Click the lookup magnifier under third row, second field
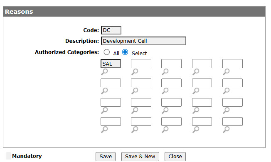Screen dimensions: 271x162 point(135,110)
